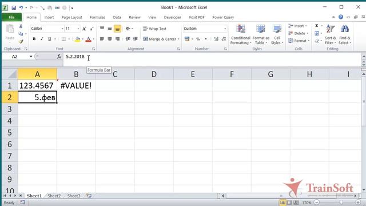Viewport: 366px width, 206px height.
Task: Open Cell Styles gallery
Action: 277,34
